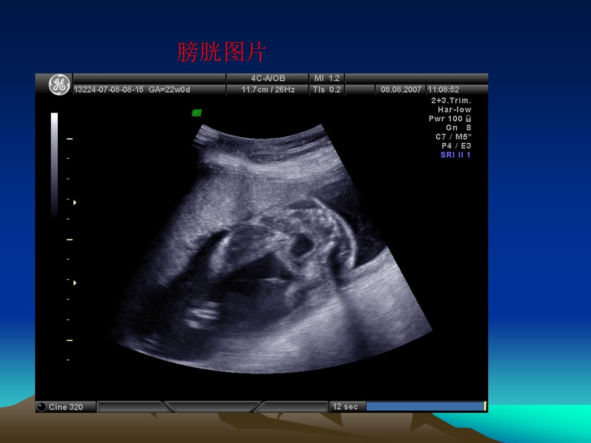591x443 pixels.
Task: Click the lock icon beside Pwr 100
Action: click(x=468, y=118)
